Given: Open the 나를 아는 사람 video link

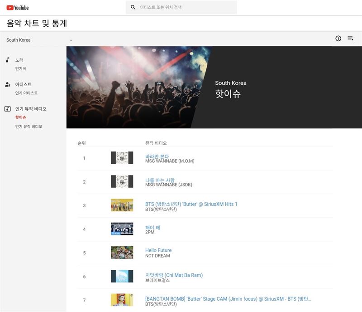Looking at the screenshot, I should [160, 180].
